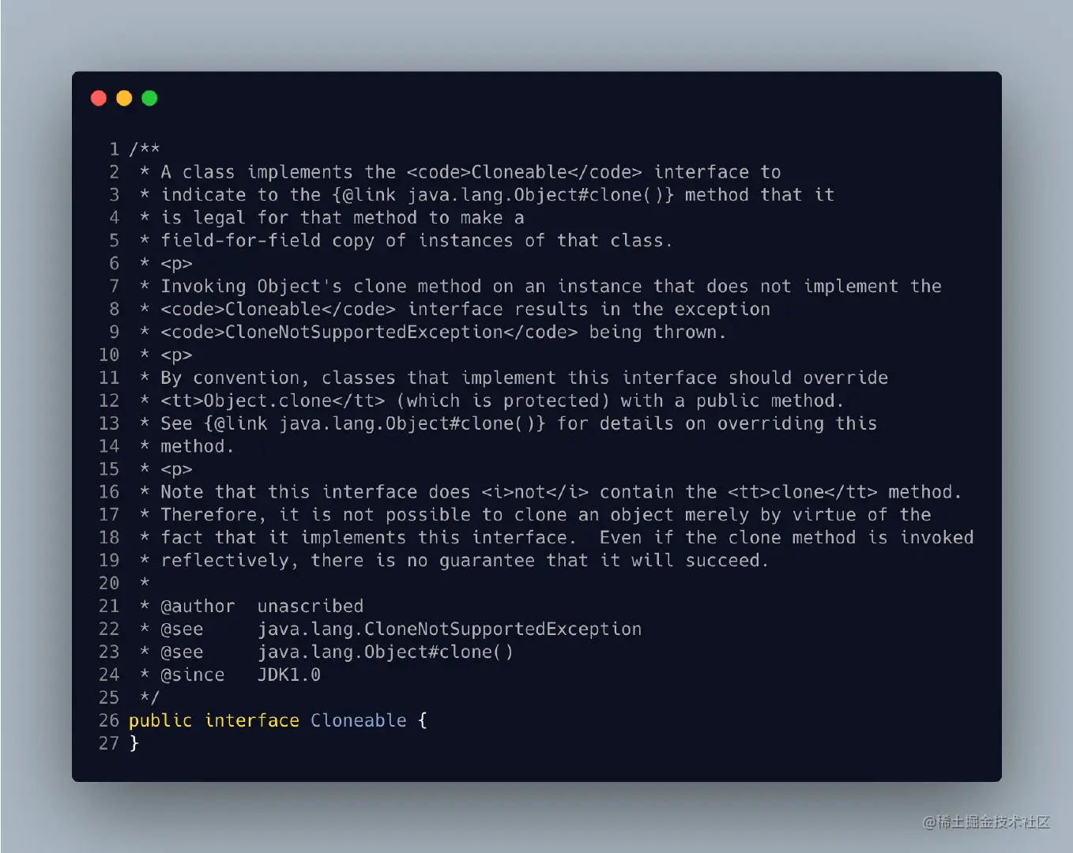The width and height of the screenshot is (1073, 853).
Task: Click the closing brace on line 27
Action: 134,743
